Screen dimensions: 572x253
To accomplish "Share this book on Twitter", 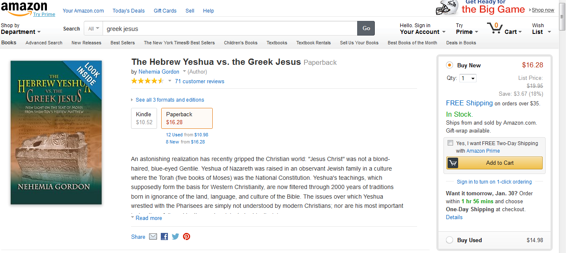I will [175, 237].
